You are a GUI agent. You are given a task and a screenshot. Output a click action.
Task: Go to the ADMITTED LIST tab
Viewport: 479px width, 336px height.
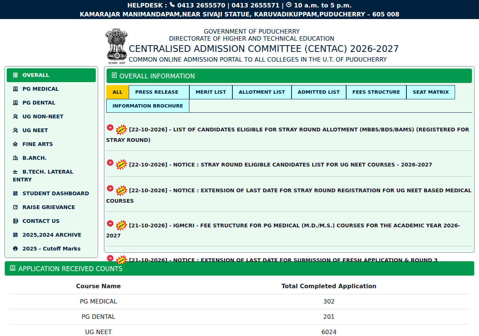(319, 92)
